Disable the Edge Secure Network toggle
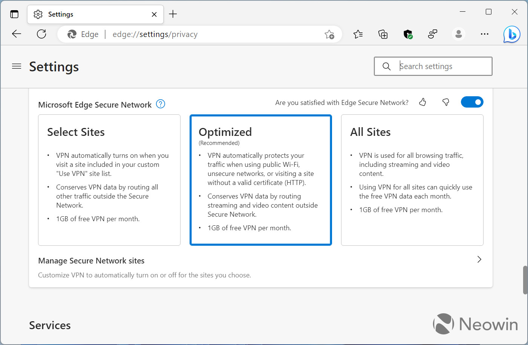Screen dimensions: 528x345 [472, 102]
